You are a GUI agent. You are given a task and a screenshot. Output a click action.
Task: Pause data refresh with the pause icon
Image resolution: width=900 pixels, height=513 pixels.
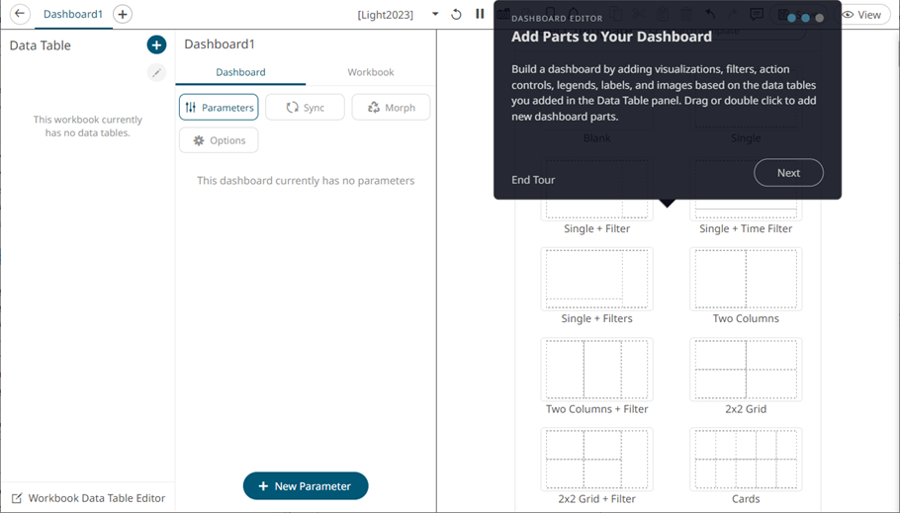(480, 15)
